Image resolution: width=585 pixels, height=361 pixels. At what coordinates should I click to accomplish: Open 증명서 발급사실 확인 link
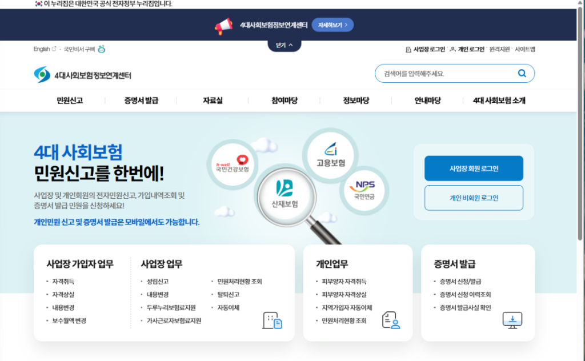pyautogui.click(x=465, y=307)
